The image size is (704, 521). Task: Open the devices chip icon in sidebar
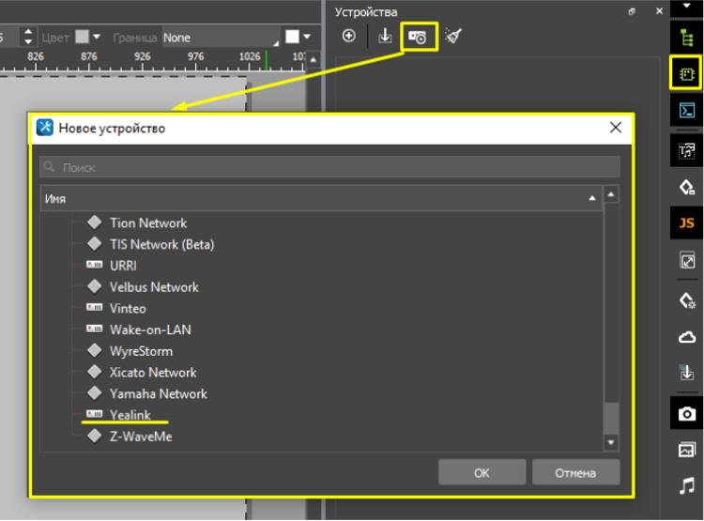686,73
